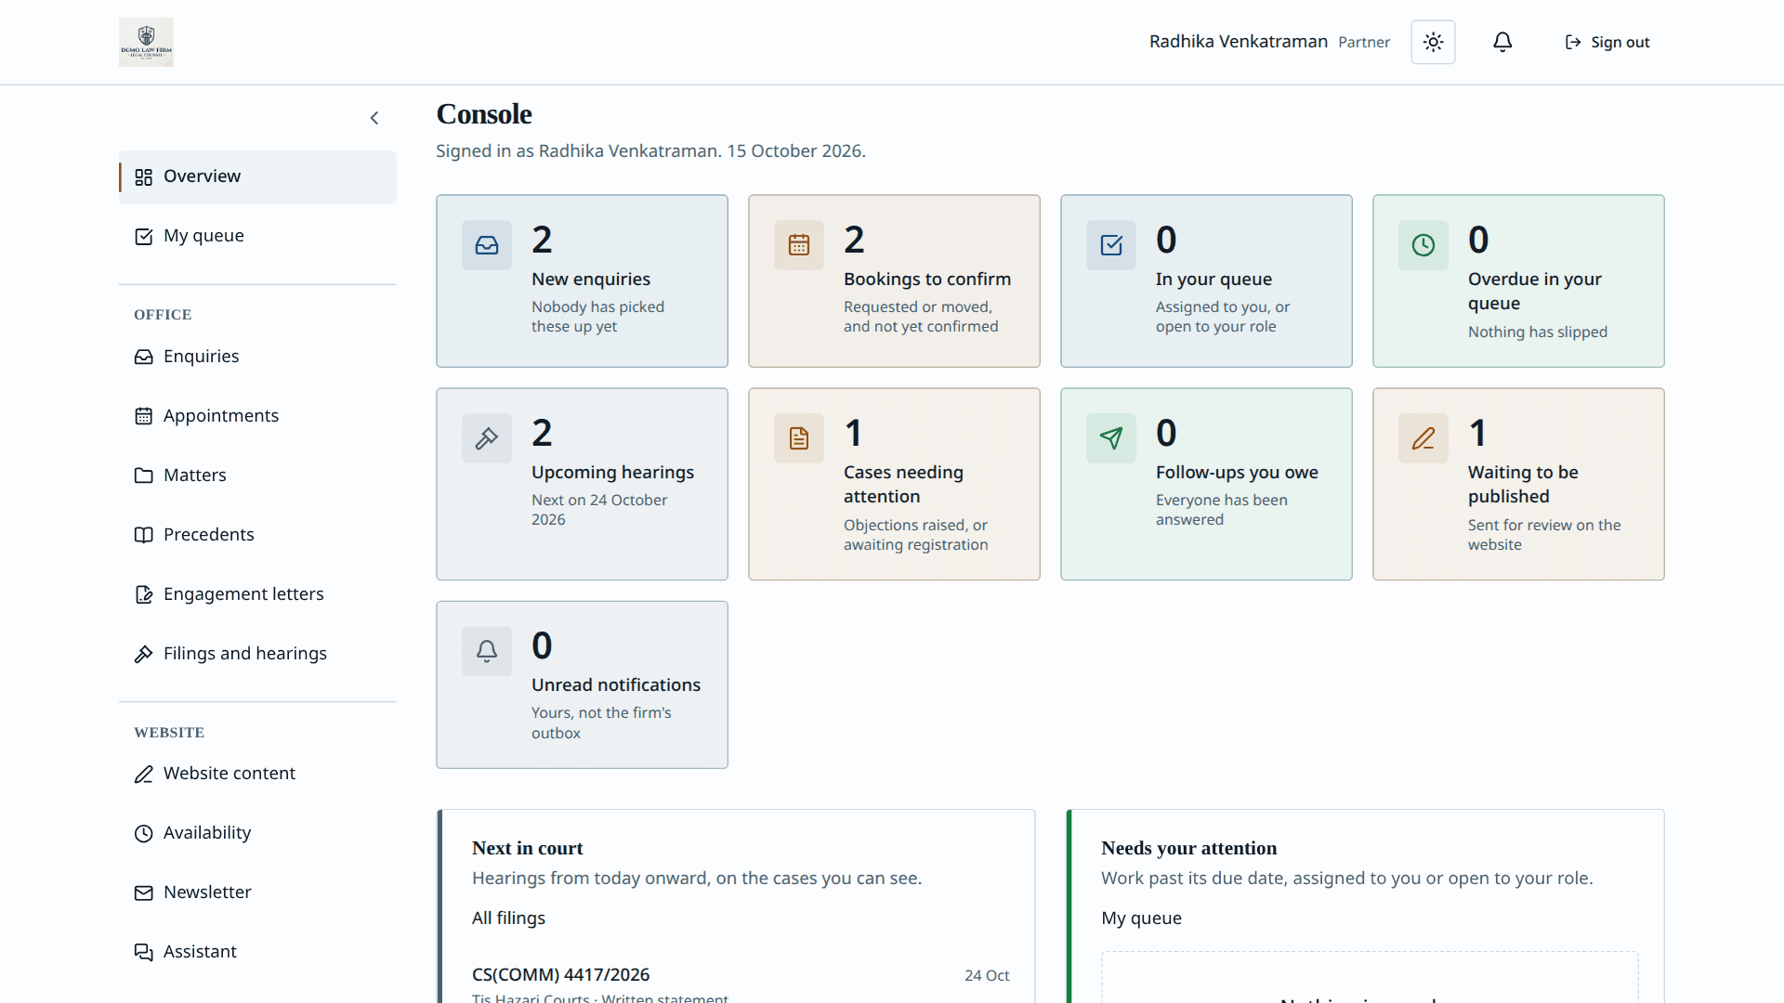This screenshot has height=1003, width=1784.
Task: Click the sign out arrow icon
Action: (x=1573, y=42)
